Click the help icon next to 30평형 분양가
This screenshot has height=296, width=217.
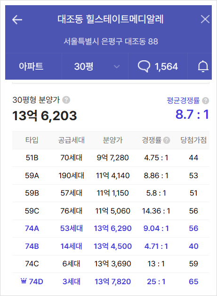click(x=66, y=100)
